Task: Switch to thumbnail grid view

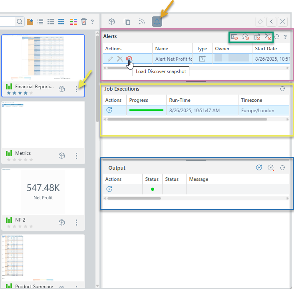Action: [x=61, y=22]
